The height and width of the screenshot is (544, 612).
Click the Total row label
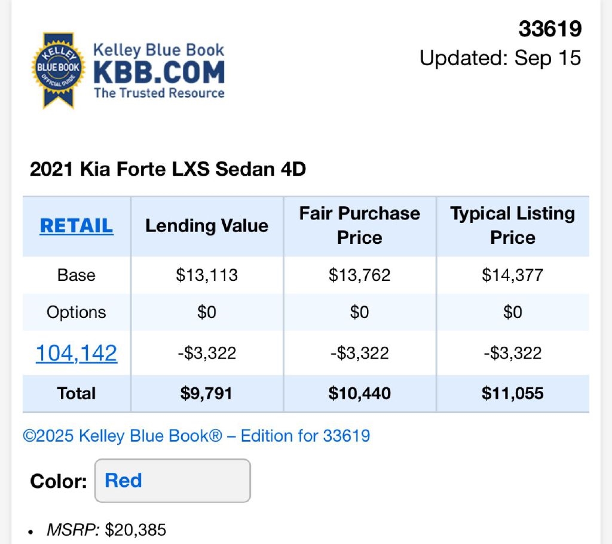pyautogui.click(x=76, y=393)
